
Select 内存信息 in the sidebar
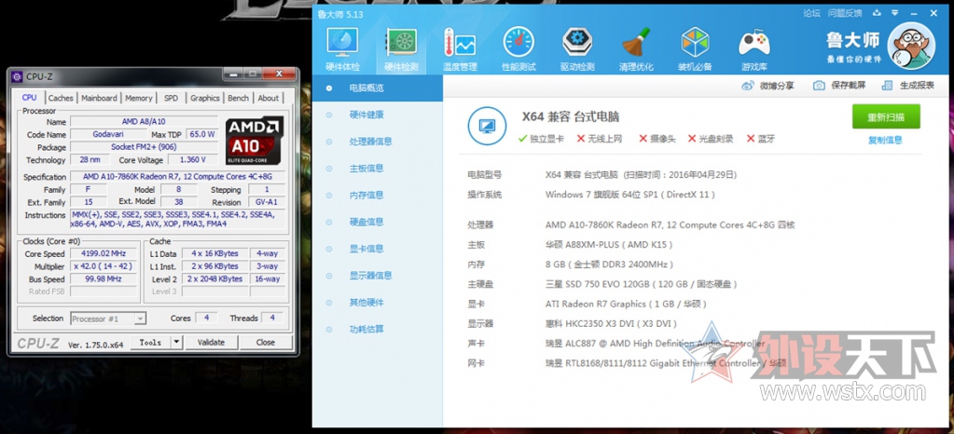click(x=378, y=196)
